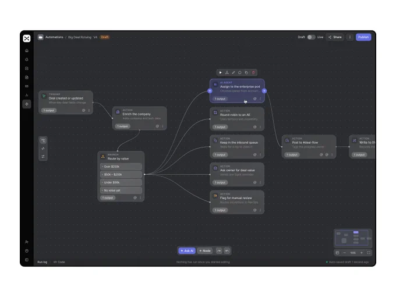Viewport: 396px width, 297px height.
Task: Click 1 output badge on Post to #deal-flow node
Action: coord(292,154)
